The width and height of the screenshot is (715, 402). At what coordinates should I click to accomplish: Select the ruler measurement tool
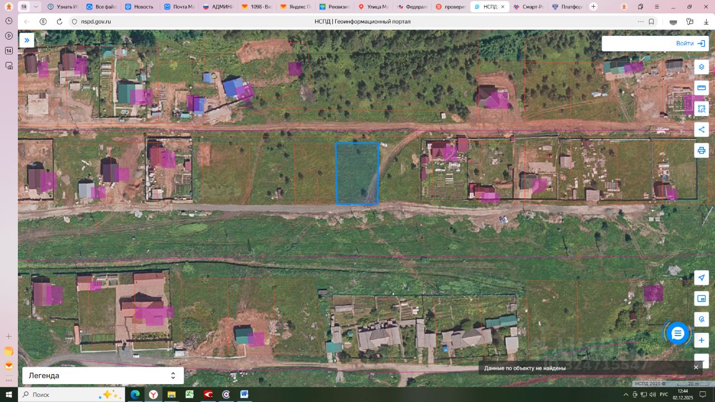pos(702,88)
